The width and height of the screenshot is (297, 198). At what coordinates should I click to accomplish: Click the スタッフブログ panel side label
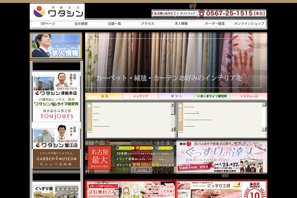point(89,117)
